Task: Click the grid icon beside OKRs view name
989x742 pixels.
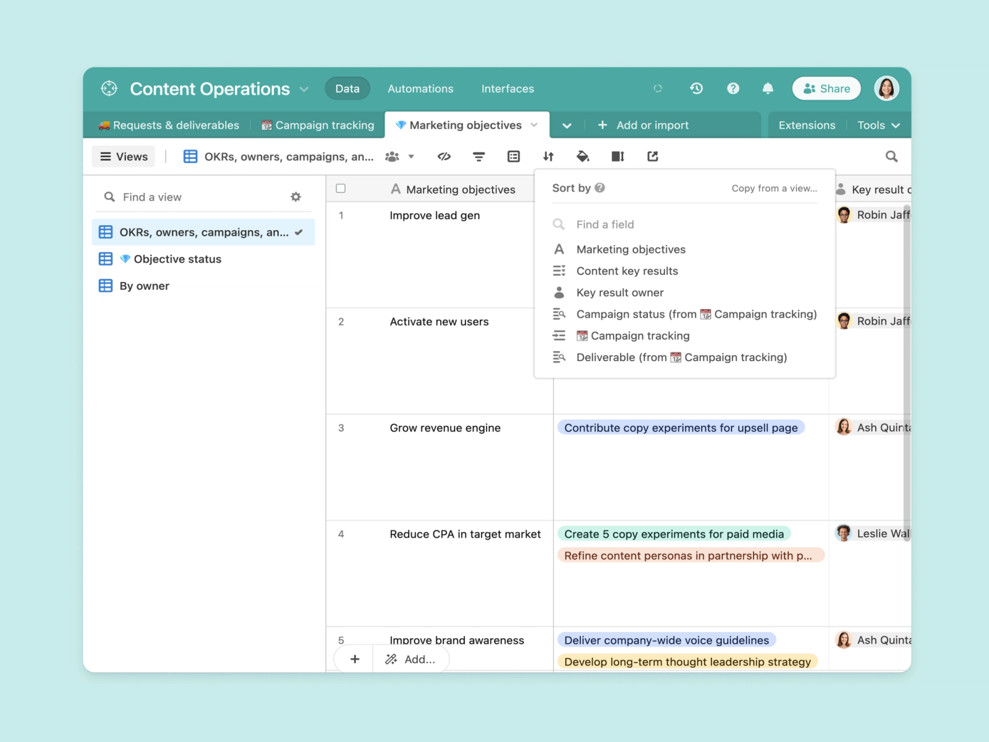Action: 190,156
